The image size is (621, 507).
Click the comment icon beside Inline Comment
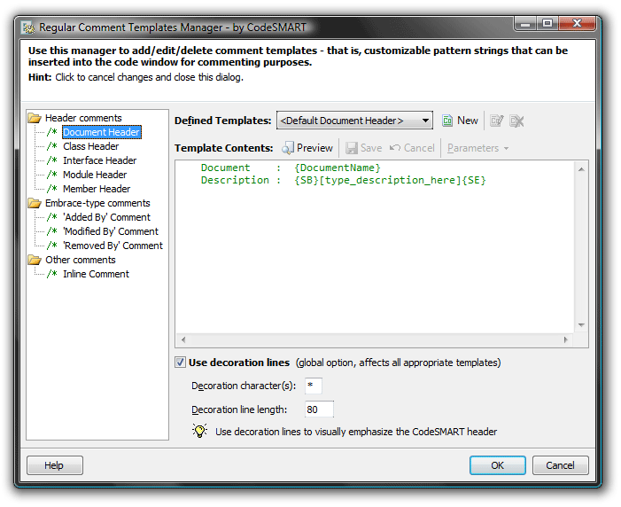pos(52,274)
